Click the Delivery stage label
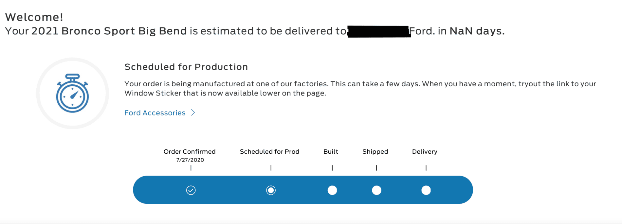The height and width of the screenshot is (224, 622). [x=425, y=151]
